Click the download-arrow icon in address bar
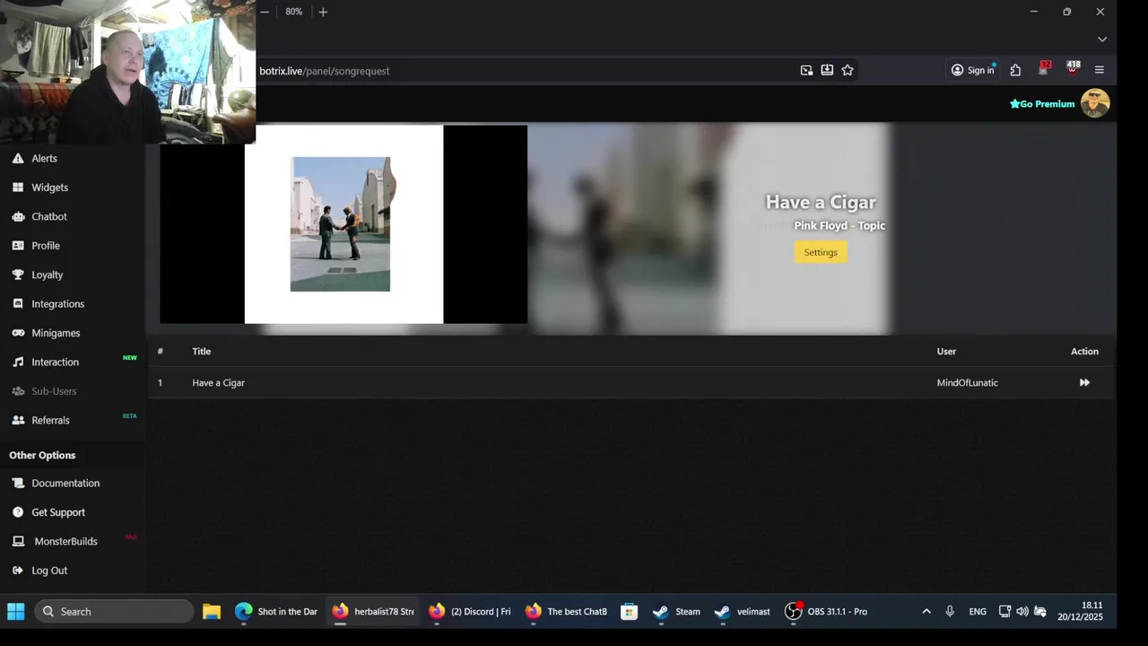 (x=827, y=70)
